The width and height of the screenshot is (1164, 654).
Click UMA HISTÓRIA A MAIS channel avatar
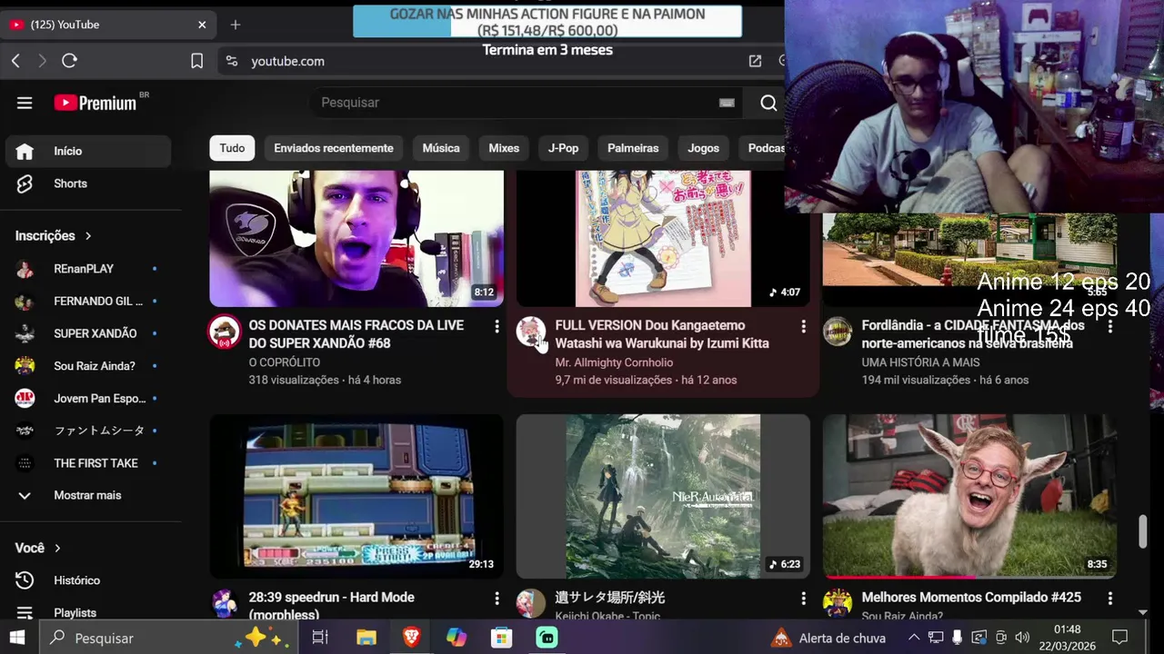pyautogui.click(x=838, y=332)
